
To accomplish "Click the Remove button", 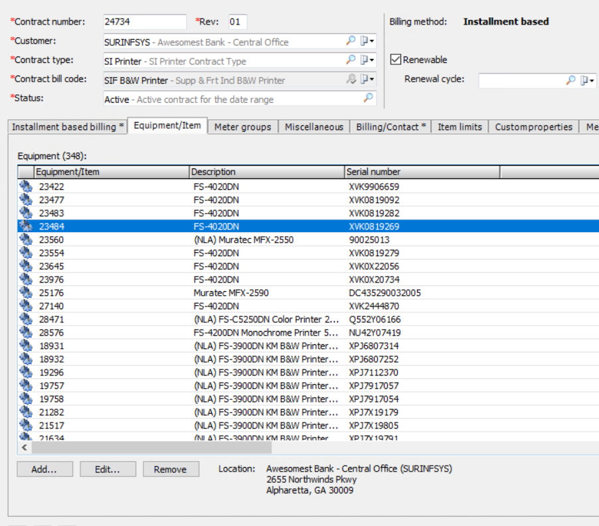I will click(x=171, y=469).
